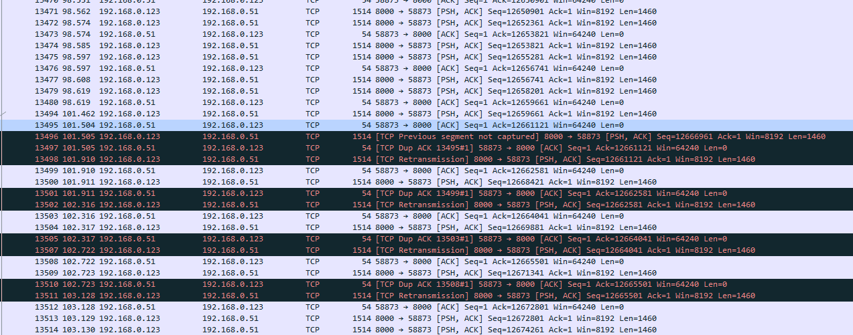Viewport: 853px width, 335px height.
Task: Click packet 13513 with Seq=12672801
Action: [x=429, y=318]
